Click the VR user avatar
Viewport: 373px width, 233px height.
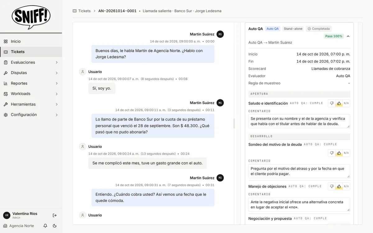[x=7, y=215]
